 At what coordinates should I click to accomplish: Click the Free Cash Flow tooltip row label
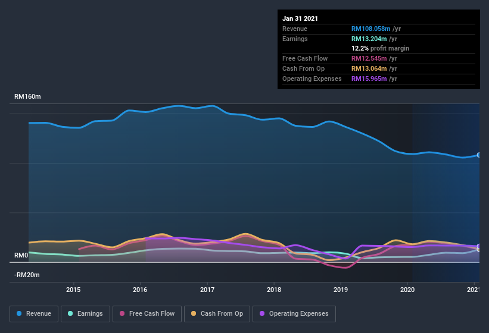tap(305, 58)
